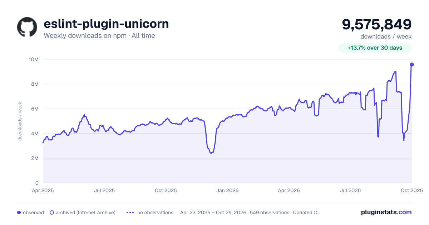The height and width of the screenshot is (225, 429).
Task: Open the pluginstats.com link
Action: (386, 212)
